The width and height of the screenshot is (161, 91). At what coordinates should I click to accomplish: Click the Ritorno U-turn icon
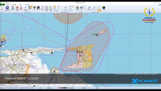38,7
